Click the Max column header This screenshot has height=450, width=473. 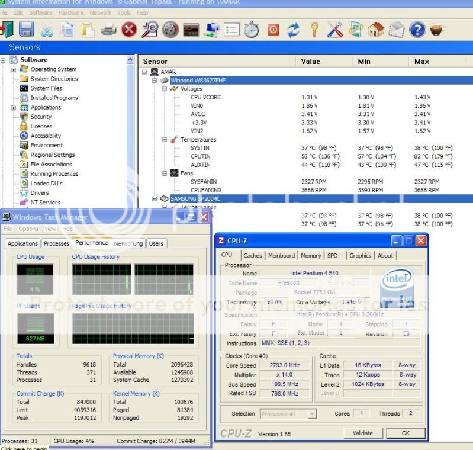tap(437, 61)
